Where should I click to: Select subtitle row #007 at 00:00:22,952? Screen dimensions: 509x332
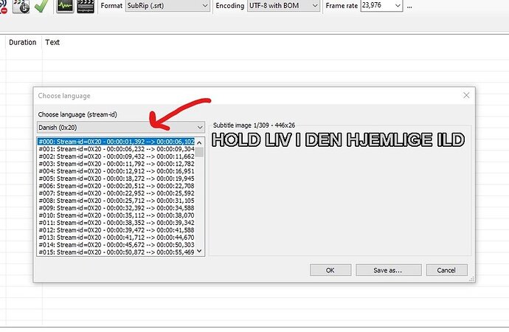117,193
